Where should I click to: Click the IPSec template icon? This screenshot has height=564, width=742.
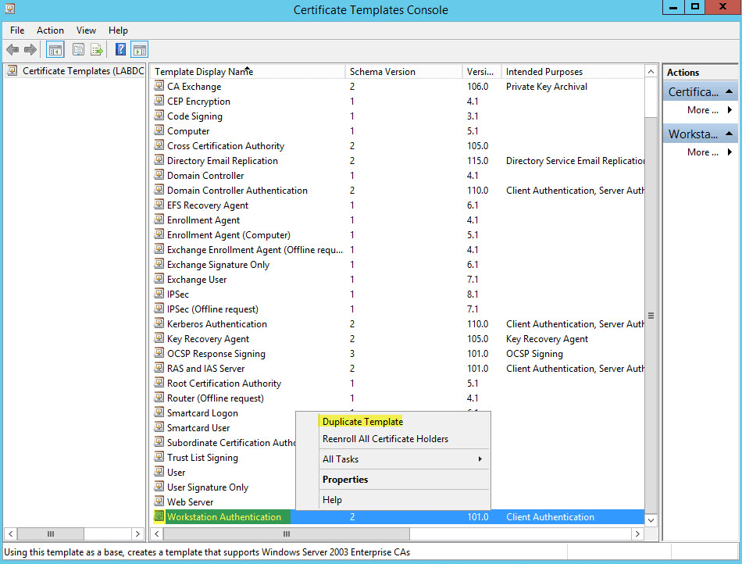tap(159, 294)
